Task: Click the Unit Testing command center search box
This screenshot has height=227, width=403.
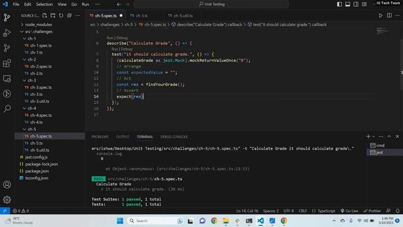Action: 212,4
